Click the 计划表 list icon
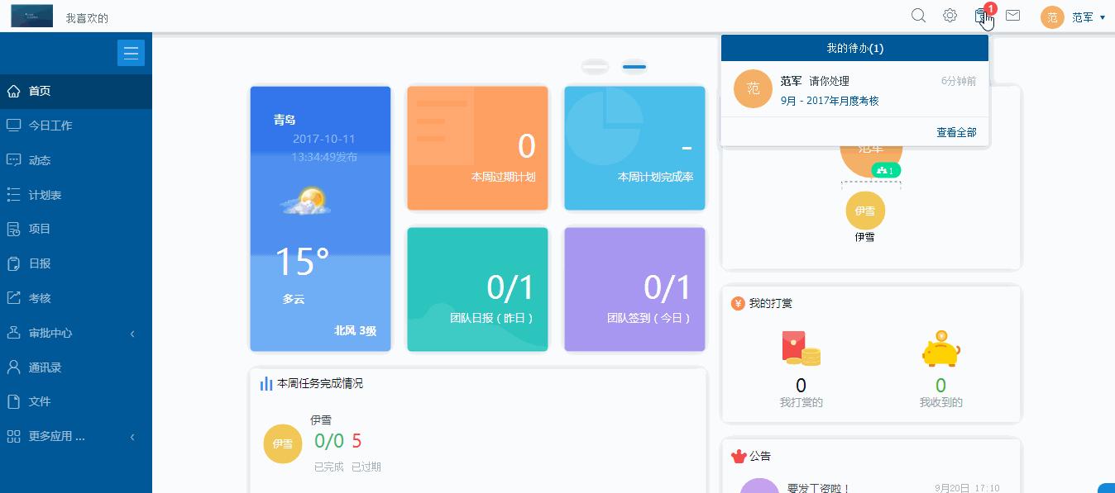This screenshot has height=493, width=1115. tap(13, 195)
